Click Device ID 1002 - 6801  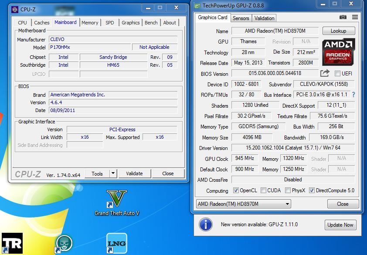pos(246,84)
